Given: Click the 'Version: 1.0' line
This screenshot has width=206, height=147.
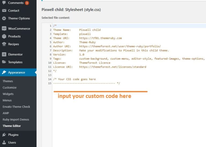Looking at the screenshot, I should click(69, 54).
